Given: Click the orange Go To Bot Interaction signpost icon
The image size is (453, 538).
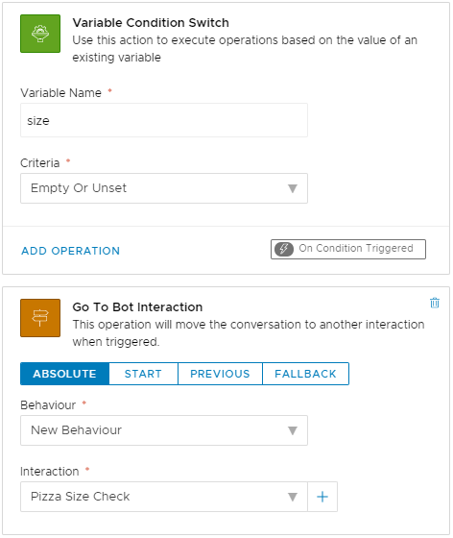Looking at the screenshot, I should [40, 318].
